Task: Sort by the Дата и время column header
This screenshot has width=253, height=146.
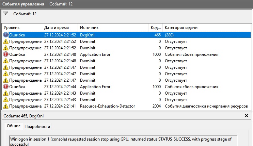Action: [x=60, y=28]
